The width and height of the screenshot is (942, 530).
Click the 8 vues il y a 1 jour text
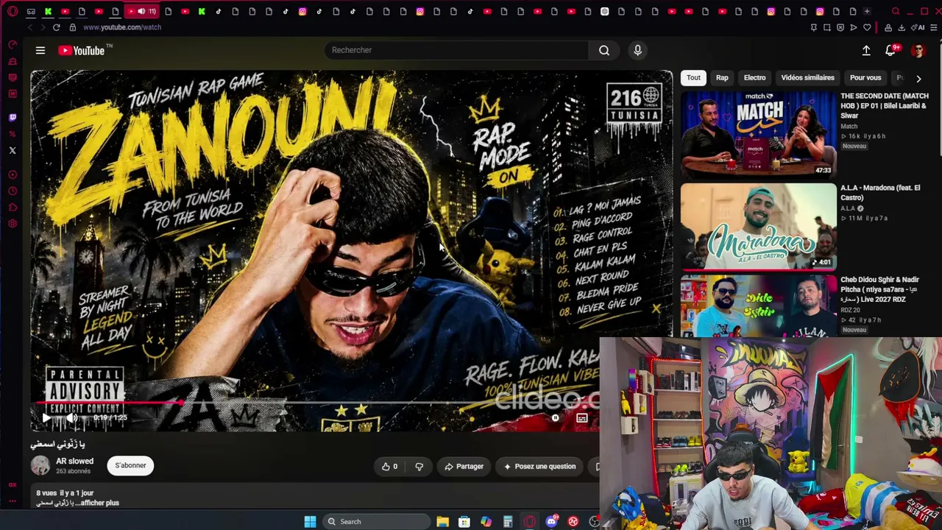(x=65, y=493)
